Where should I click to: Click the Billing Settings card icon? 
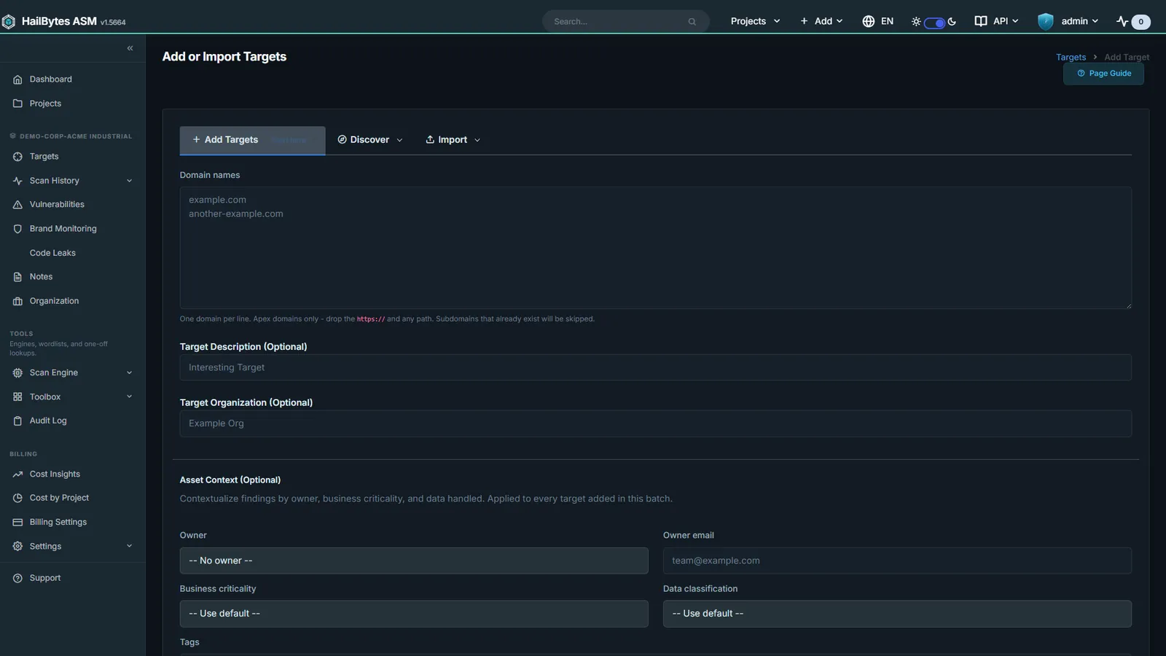point(17,522)
